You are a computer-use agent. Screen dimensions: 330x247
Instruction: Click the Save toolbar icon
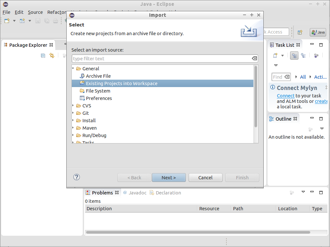tap(38, 21)
